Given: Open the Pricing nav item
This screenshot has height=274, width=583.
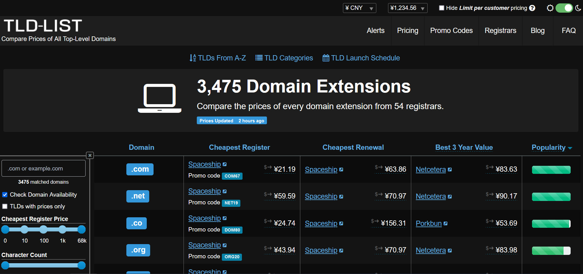Looking at the screenshot, I should (x=408, y=31).
